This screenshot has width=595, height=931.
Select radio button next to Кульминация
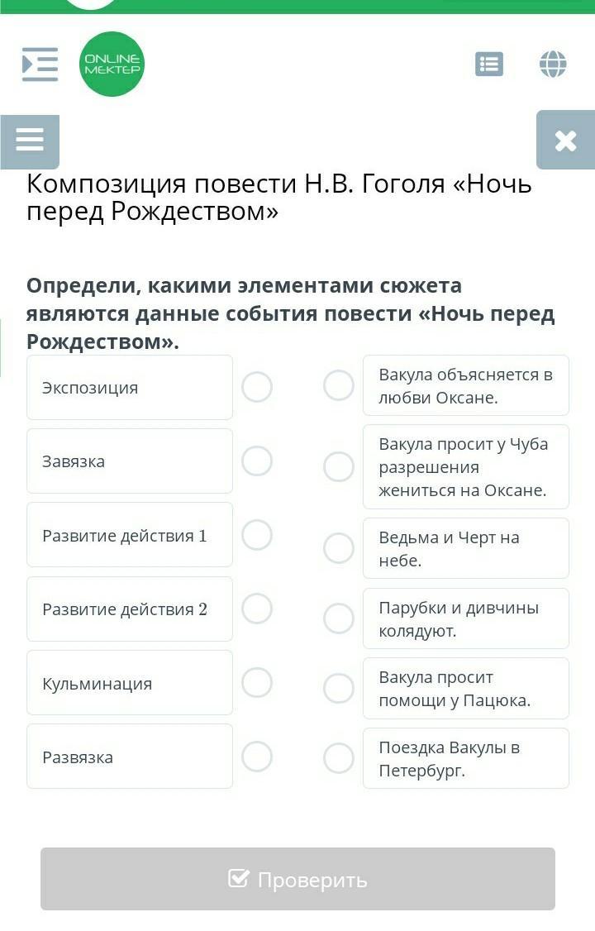[257, 683]
